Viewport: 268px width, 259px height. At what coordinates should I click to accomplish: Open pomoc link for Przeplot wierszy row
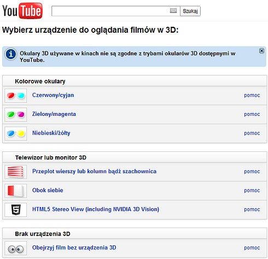[x=252, y=172]
